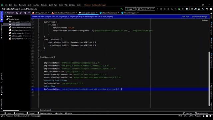The height and width of the screenshot is (120, 213).
Task: Toggle the Favorites side tab
Action: (2, 90)
